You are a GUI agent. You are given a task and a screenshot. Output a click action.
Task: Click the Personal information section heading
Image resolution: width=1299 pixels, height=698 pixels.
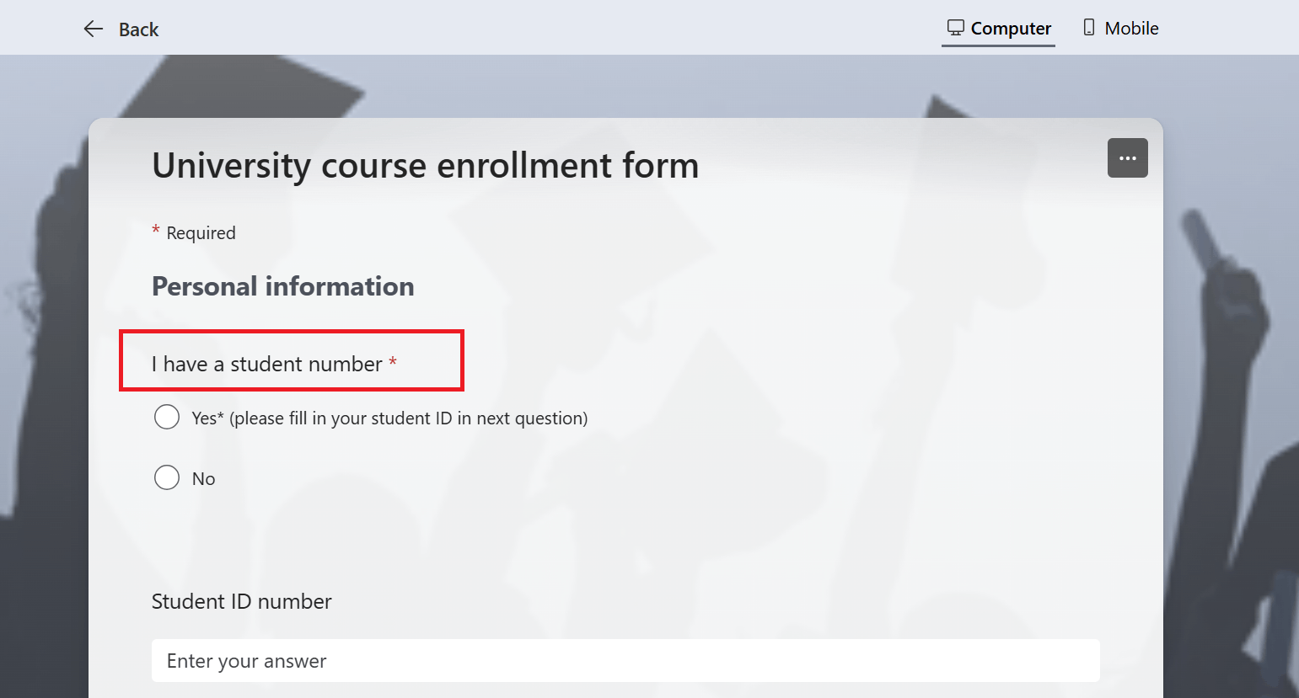pos(282,285)
